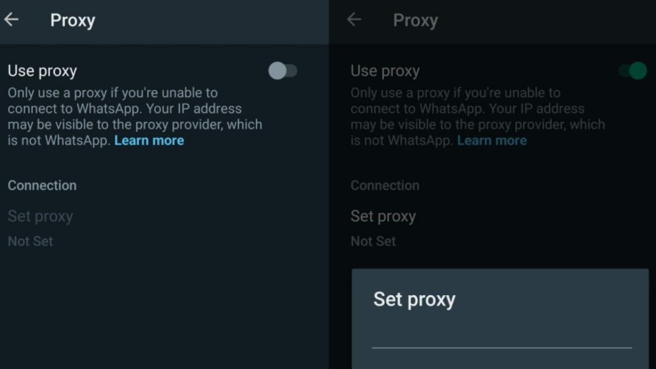Click the back arrow on the left Proxy screen
Viewport: 656px width, 369px height.
11,19
